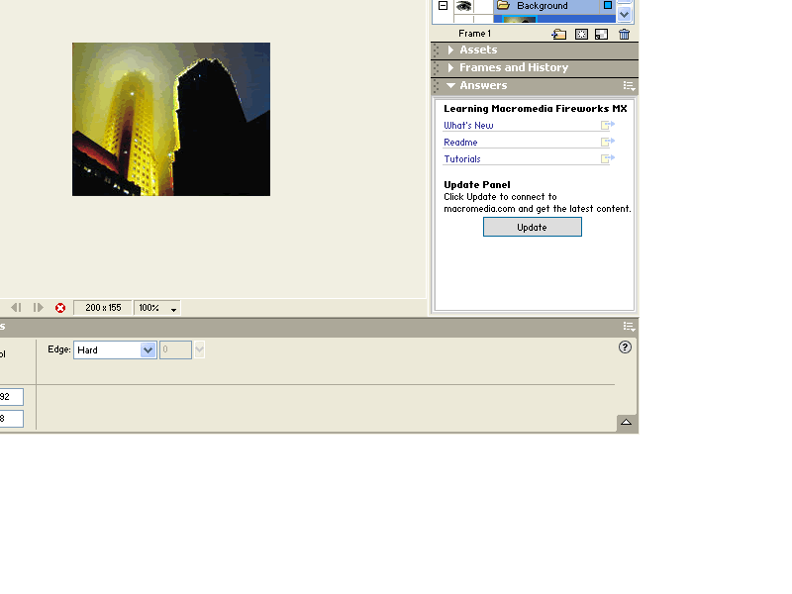Open the What's New link
The height and width of the screenshot is (594, 792).
point(468,126)
